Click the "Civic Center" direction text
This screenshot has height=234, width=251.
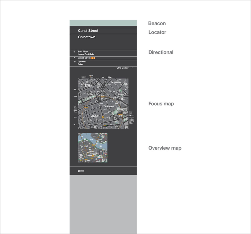tap(122, 68)
